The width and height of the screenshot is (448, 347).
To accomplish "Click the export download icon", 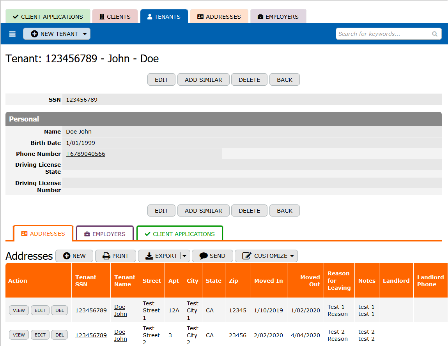I will point(149,256).
